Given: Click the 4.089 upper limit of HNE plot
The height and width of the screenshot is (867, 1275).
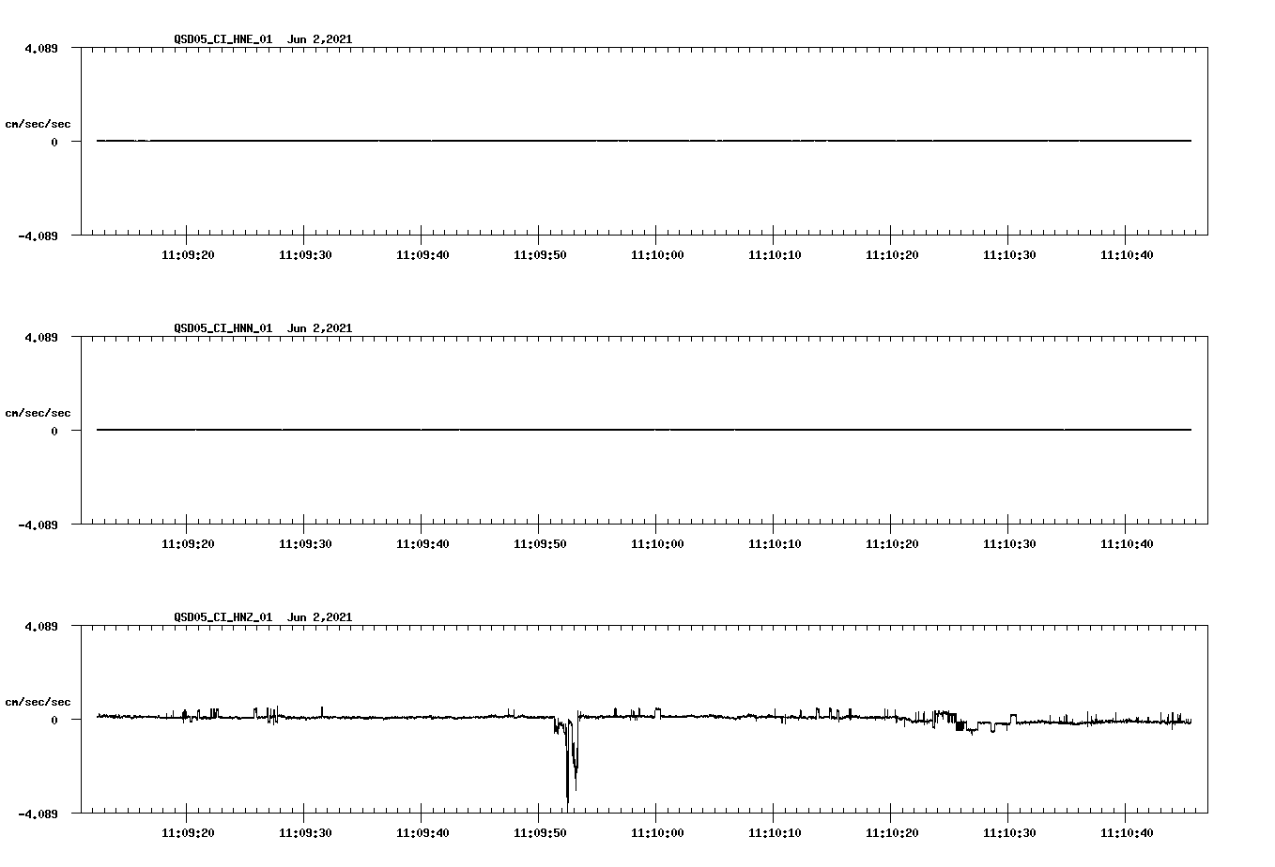Looking at the screenshot, I should coord(41,48).
